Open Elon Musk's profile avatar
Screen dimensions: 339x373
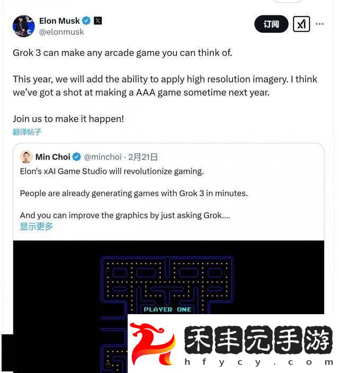pos(23,26)
